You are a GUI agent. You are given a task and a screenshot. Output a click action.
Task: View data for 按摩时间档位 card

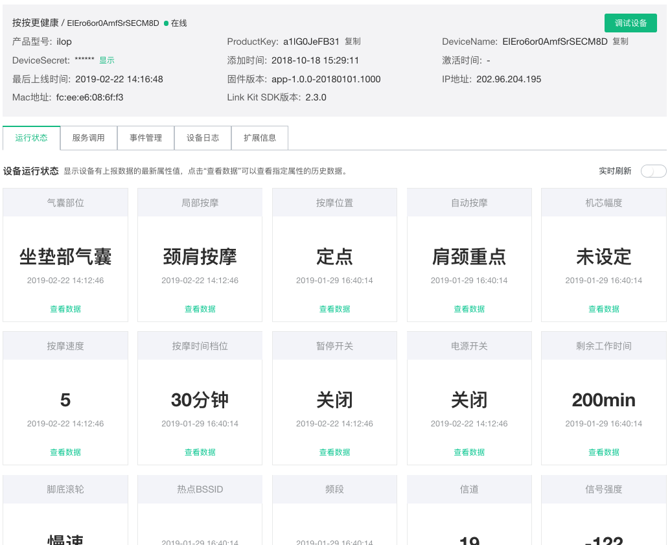(x=200, y=452)
